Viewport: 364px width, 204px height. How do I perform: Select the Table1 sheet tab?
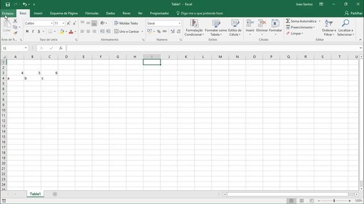pyautogui.click(x=35, y=194)
